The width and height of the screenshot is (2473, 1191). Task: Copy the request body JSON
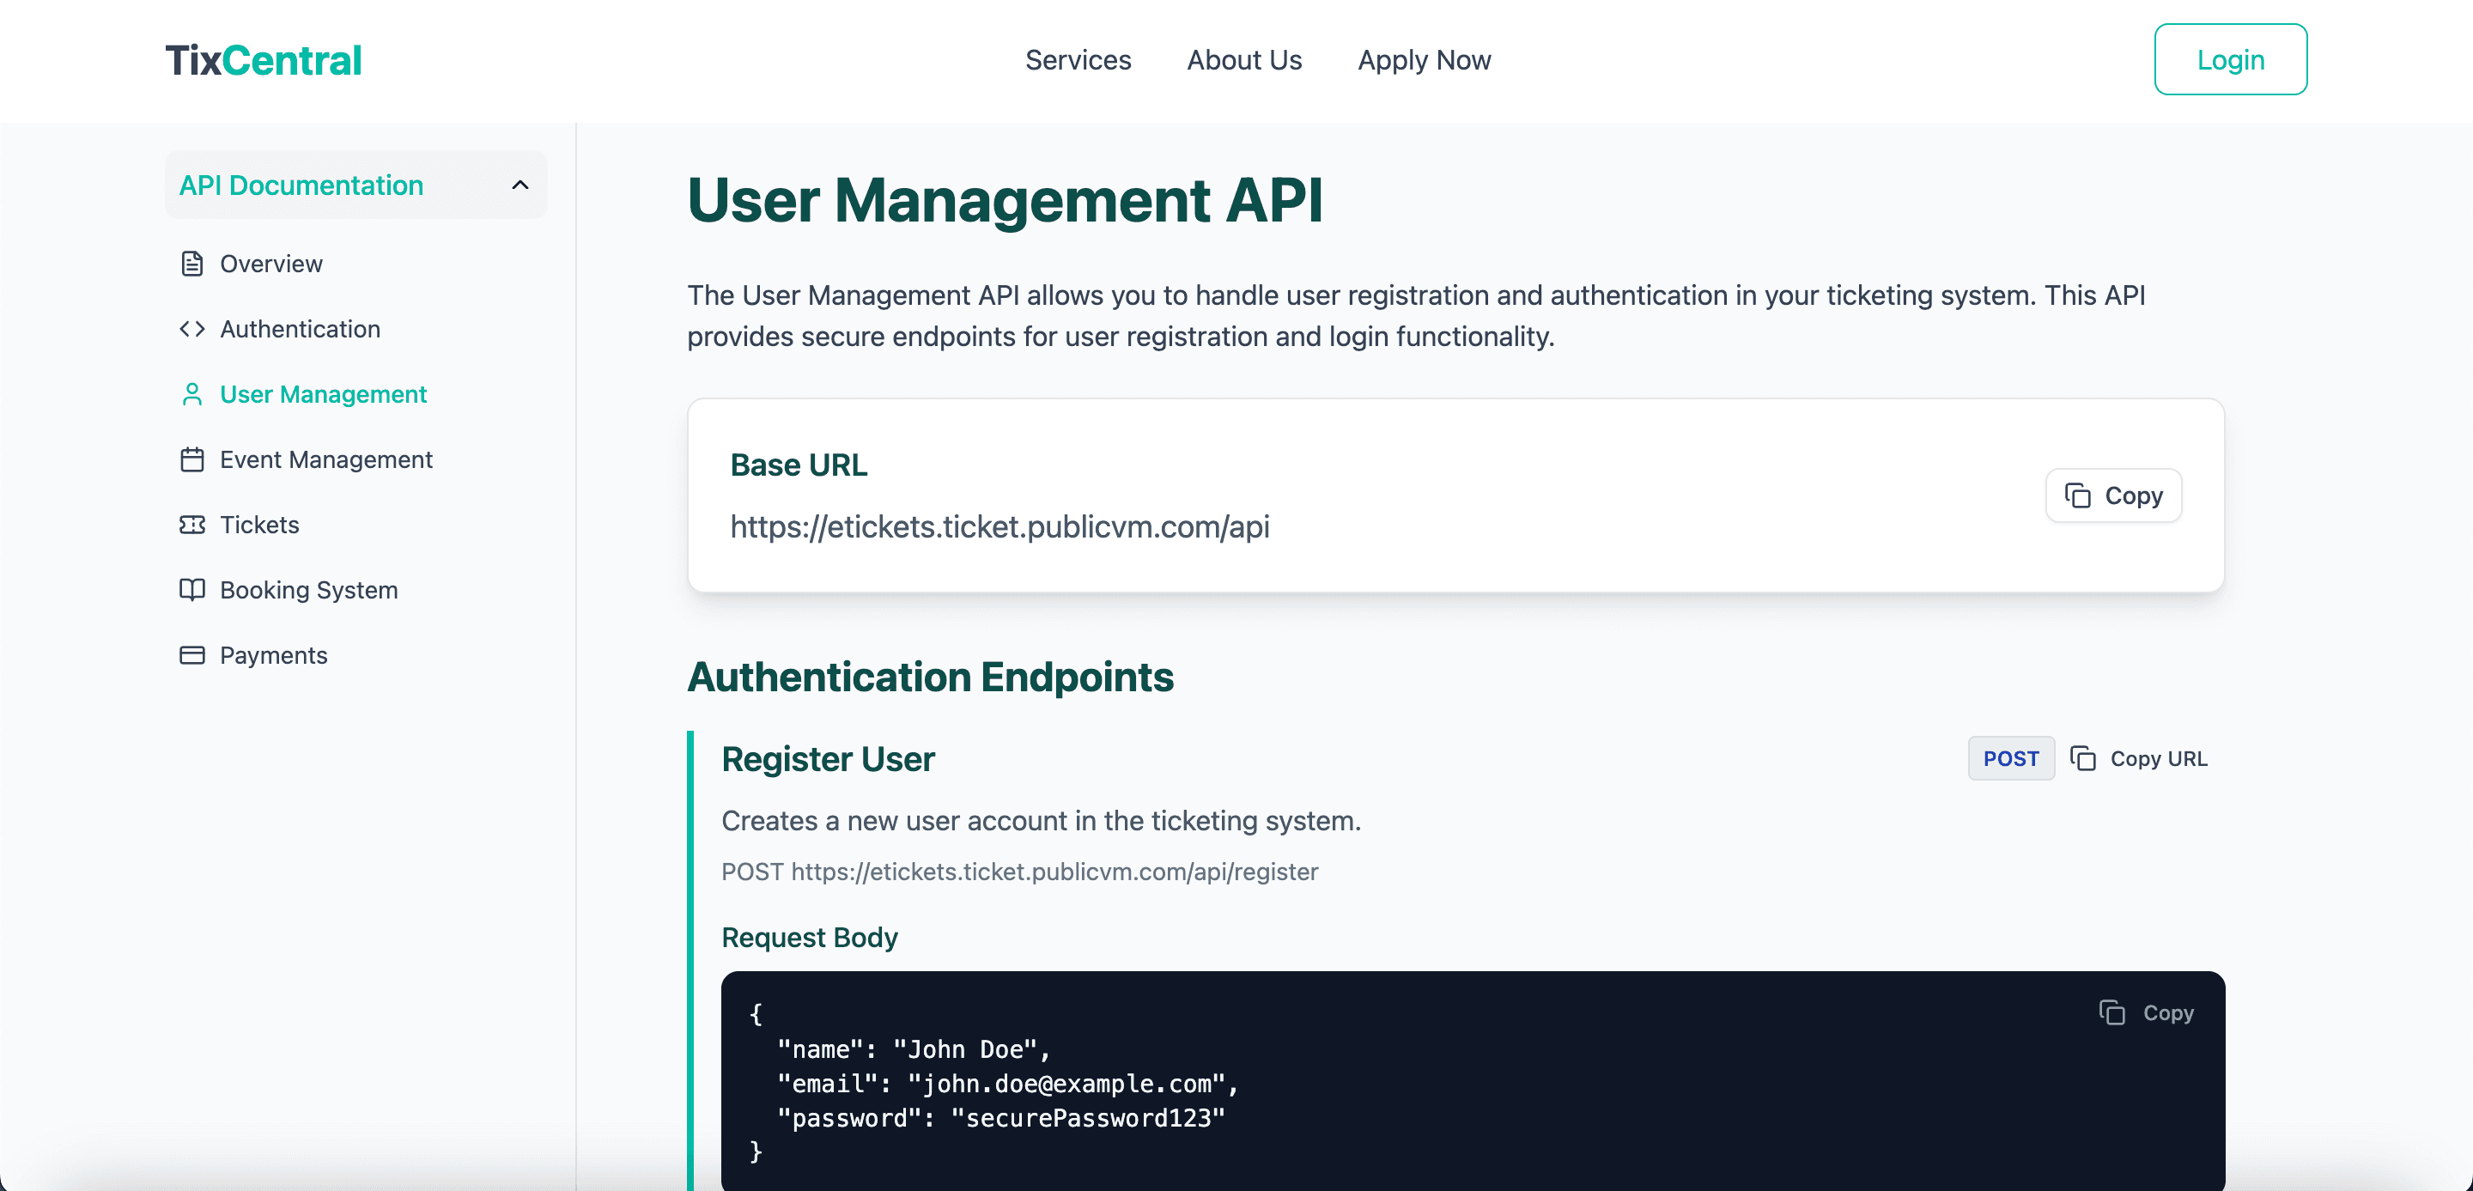pyautogui.click(x=2148, y=1012)
